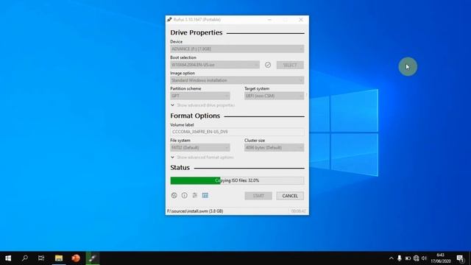471x265 pixels.
Task: Click the START button
Action: 258,196
